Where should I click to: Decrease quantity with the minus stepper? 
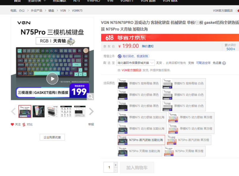[x=116, y=170]
